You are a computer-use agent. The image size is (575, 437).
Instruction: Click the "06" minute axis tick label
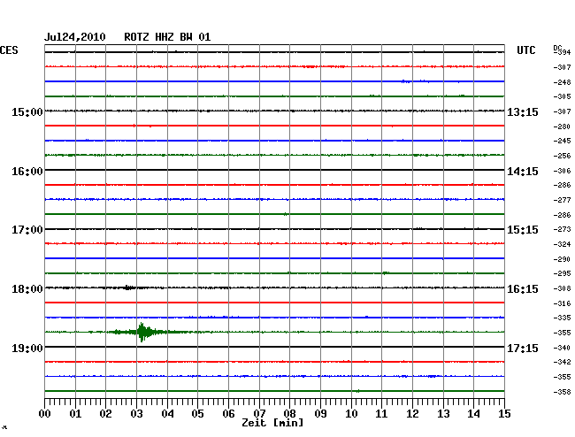(x=228, y=414)
